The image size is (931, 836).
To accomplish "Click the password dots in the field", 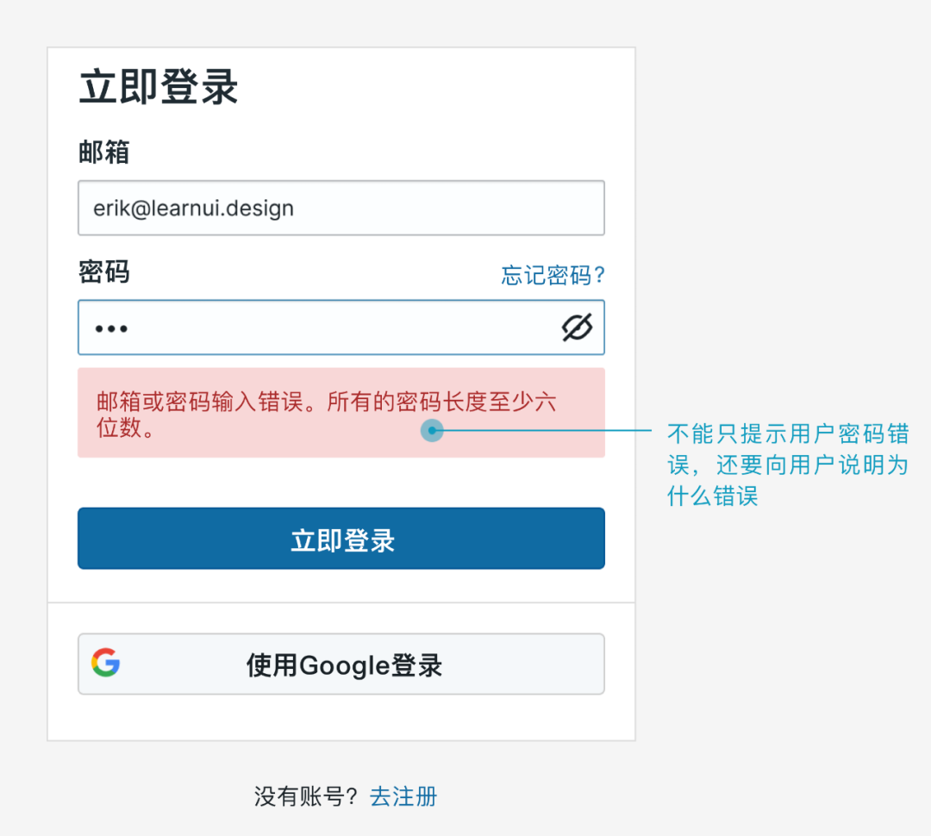I will pos(111,329).
